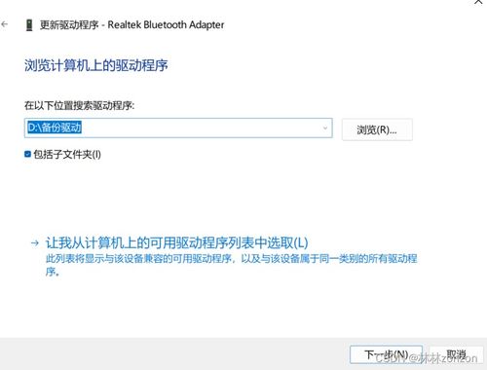Cancel with the 取消 button
Viewport: 487px width, 370px height.
point(457,354)
